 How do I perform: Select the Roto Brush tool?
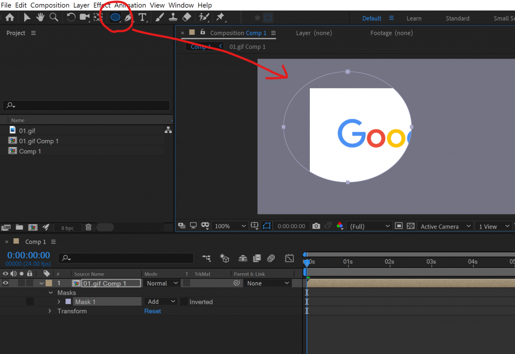[x=204, y=18]
